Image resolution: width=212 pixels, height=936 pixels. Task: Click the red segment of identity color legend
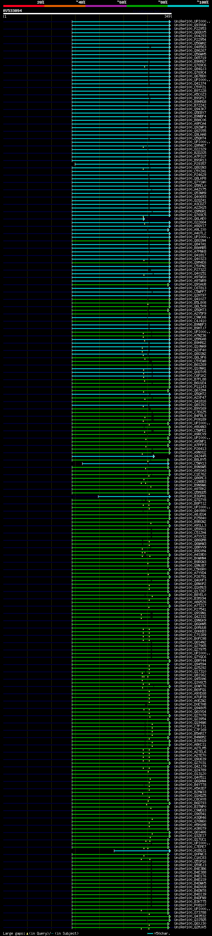point(24,6)
